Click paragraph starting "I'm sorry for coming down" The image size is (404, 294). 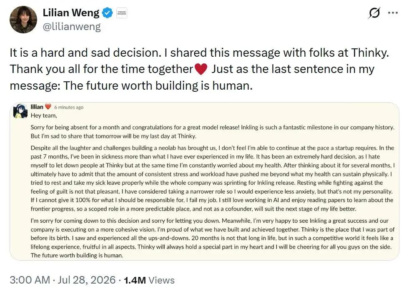coord(213,238)
